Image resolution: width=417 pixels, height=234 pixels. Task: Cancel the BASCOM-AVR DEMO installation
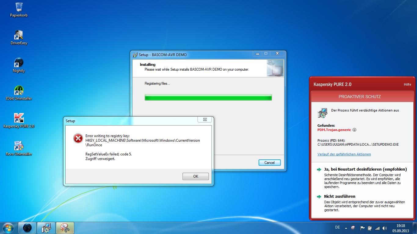(x=269, y=162)
